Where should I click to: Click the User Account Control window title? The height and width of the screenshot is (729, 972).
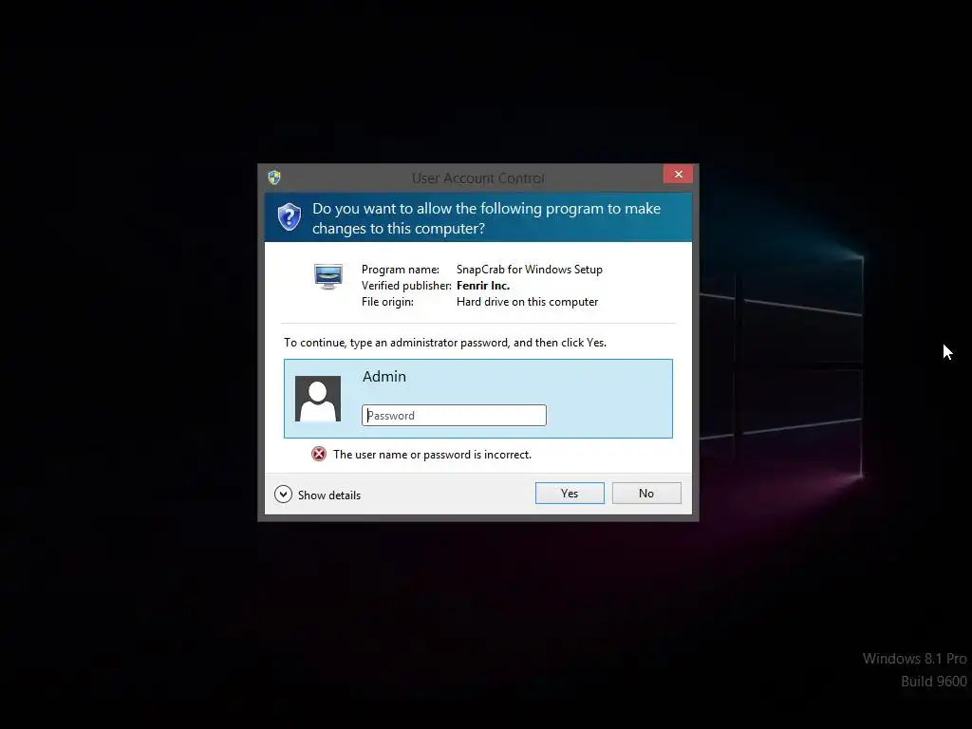478,178
